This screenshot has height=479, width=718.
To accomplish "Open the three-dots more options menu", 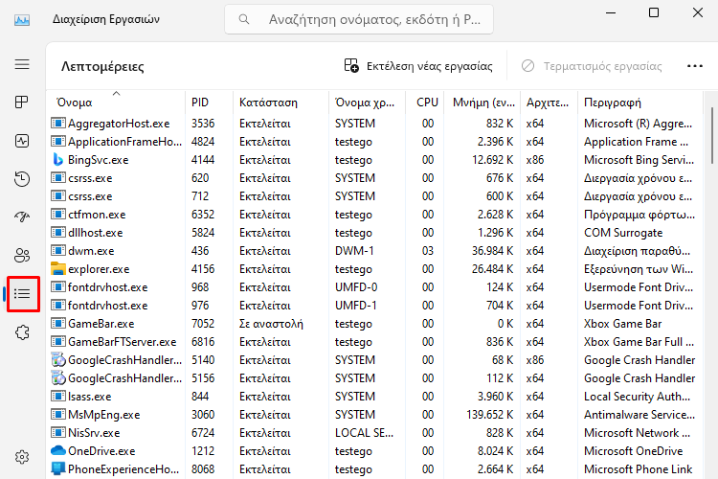I will point(695,66).
